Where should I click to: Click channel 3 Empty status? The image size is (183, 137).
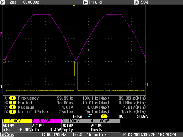pyautogui.click(x=67, y=130)
